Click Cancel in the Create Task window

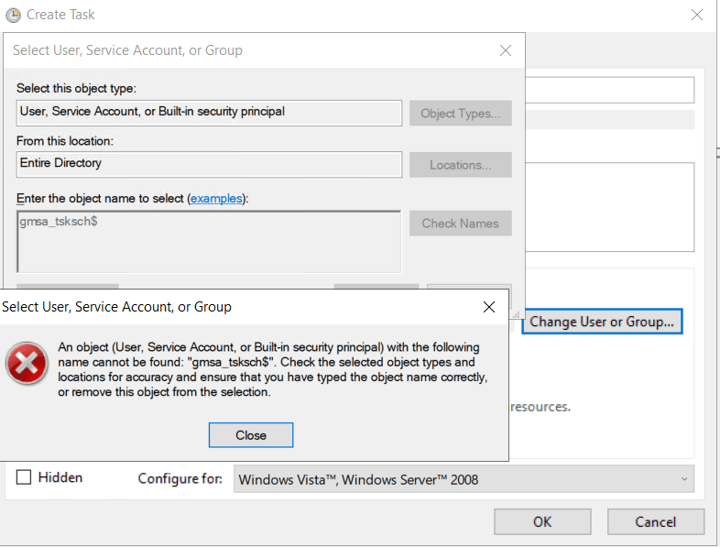[655, 521]
